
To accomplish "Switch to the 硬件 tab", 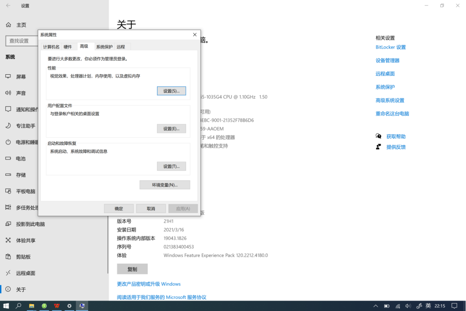I will point(68,47).
